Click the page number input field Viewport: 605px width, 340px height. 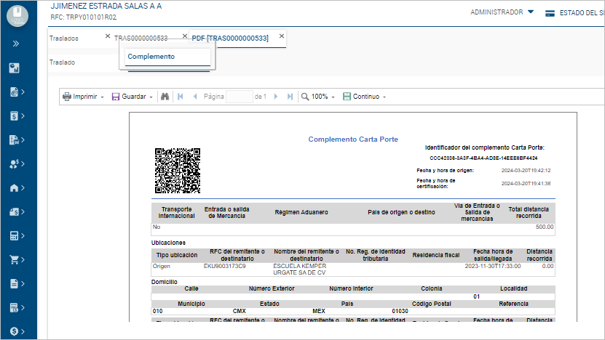tap(239, 97)
